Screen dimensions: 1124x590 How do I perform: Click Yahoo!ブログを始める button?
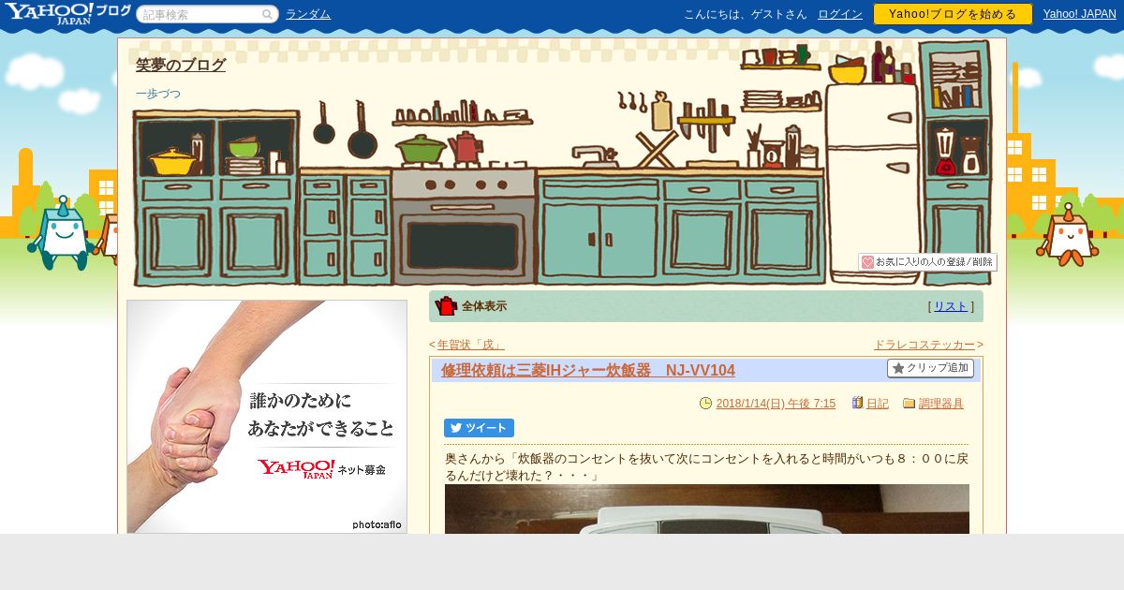pyautogui.click(x=953, y=14)
